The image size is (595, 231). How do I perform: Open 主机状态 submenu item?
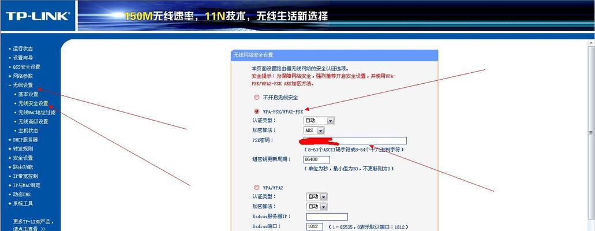[x=28, y=131]
